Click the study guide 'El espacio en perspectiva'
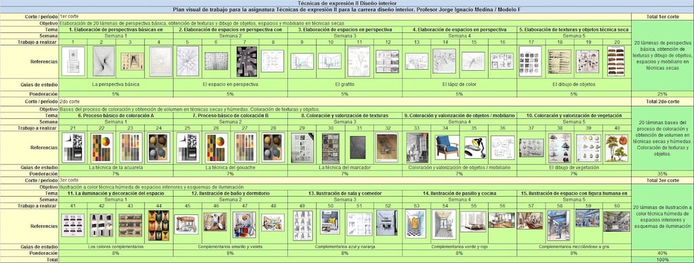The height and width of the screenshot is (263, 694). click(230, 85)
